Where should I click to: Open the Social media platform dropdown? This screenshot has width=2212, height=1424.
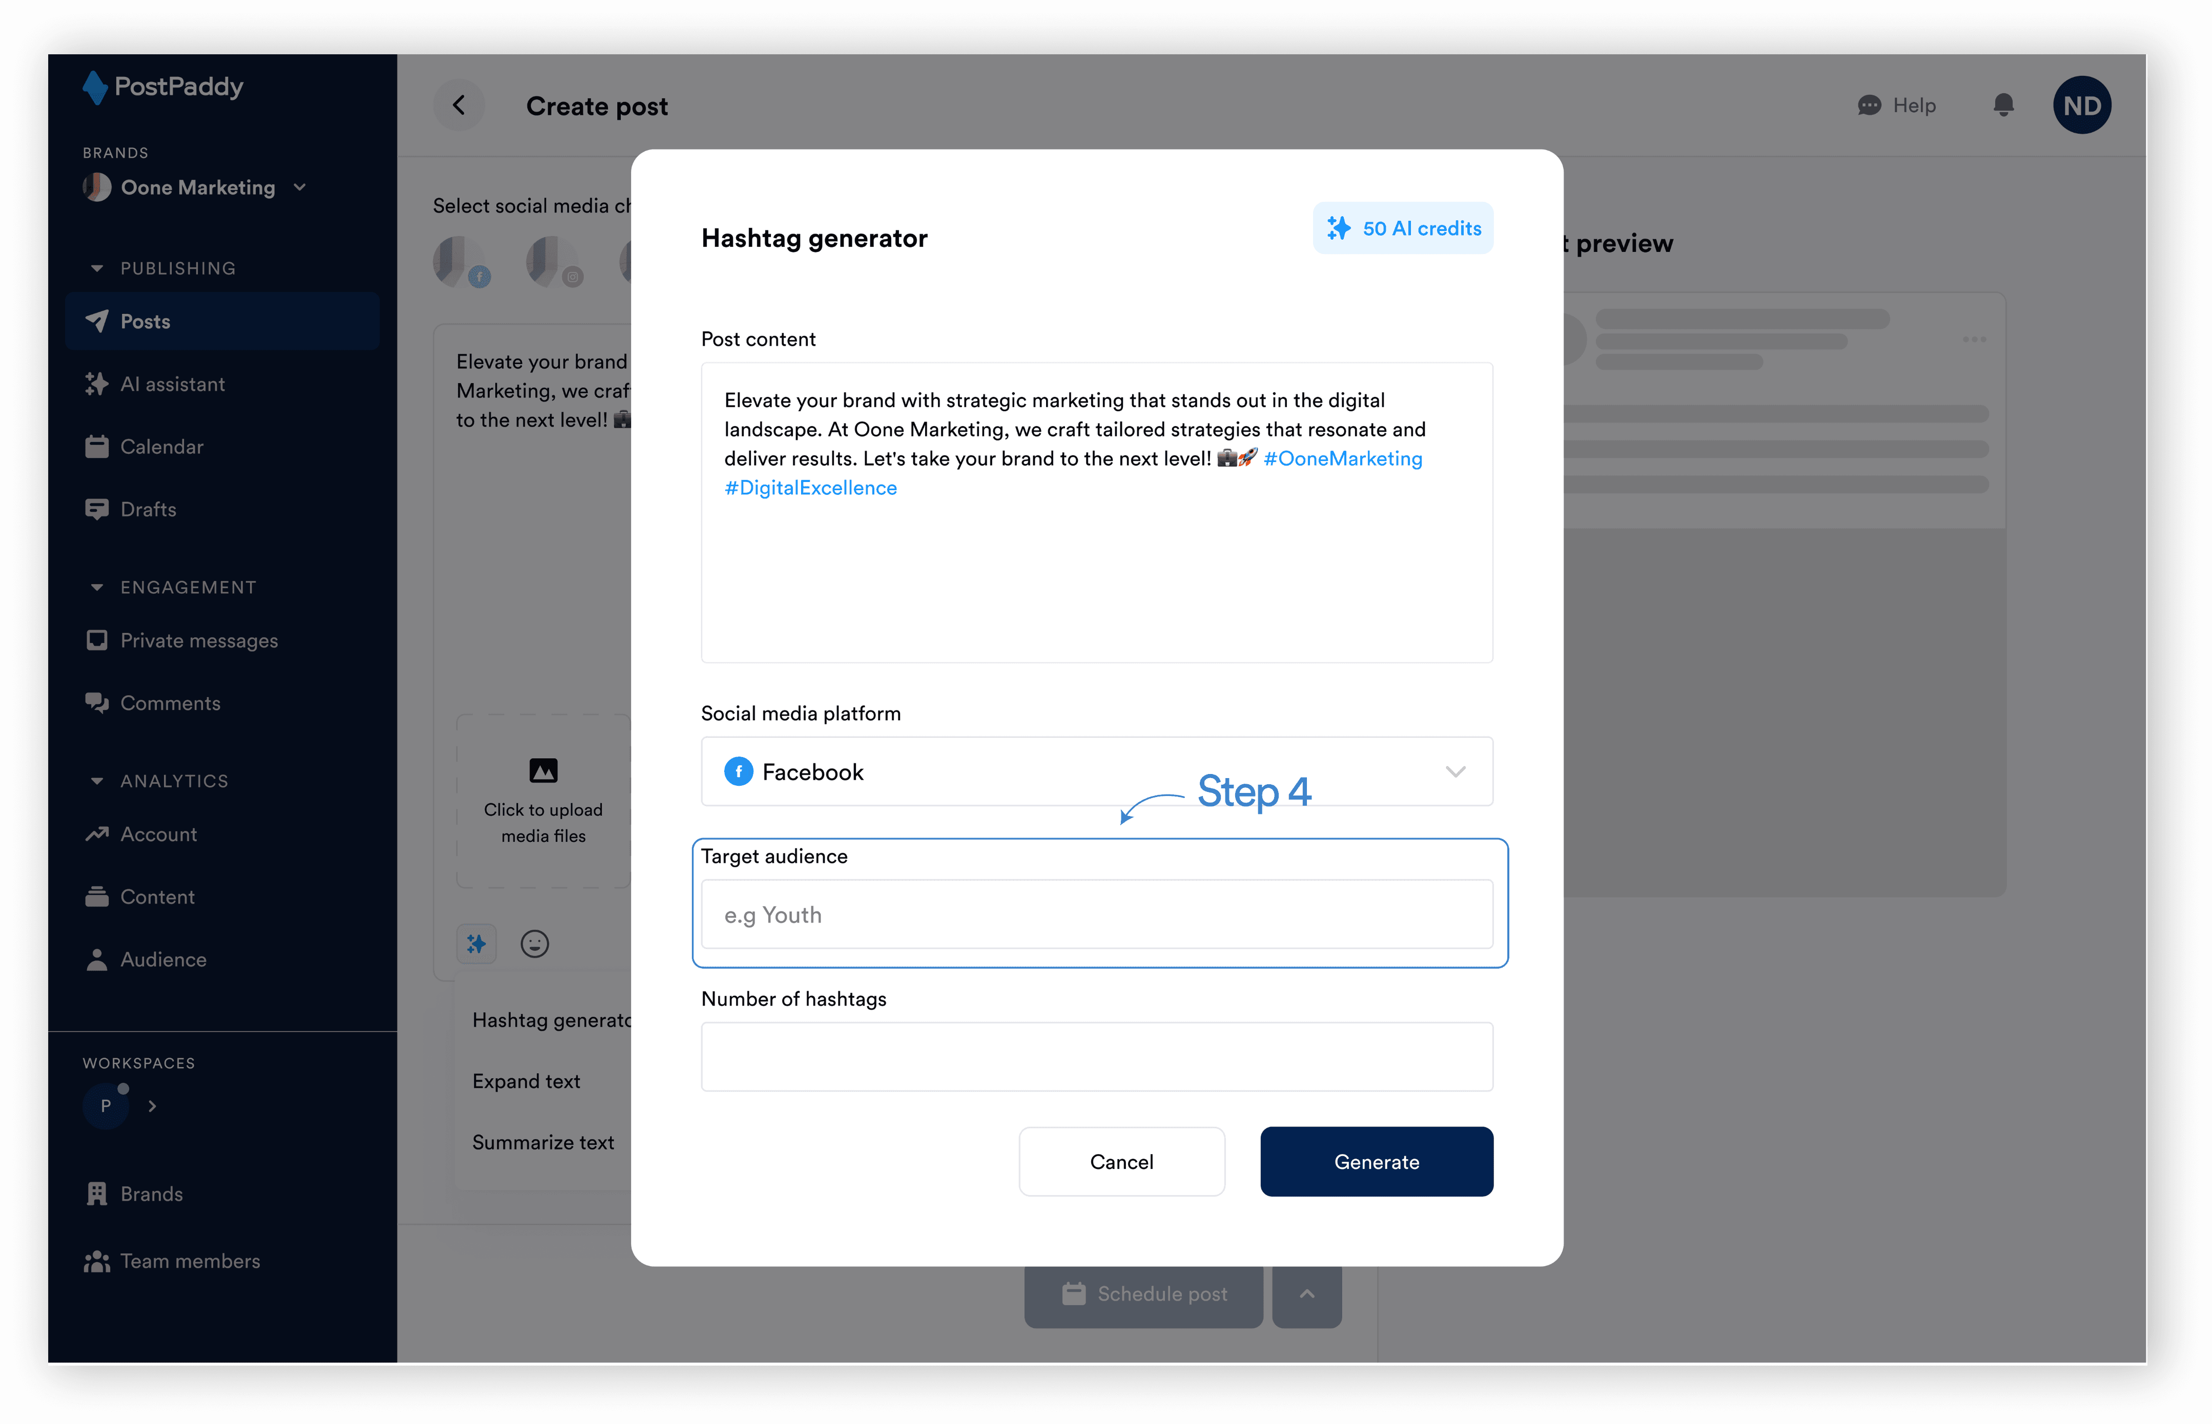coord(1096,771)
